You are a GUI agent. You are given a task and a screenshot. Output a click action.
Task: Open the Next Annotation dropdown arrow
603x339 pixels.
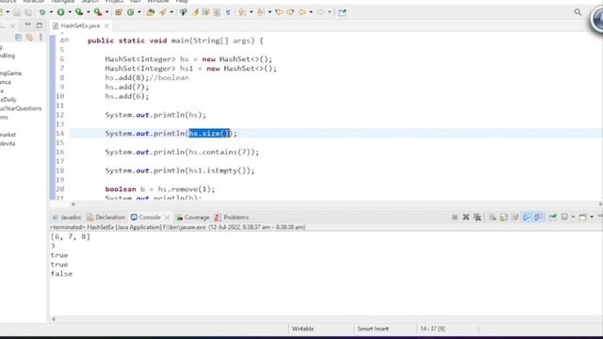tap(251, 12)
